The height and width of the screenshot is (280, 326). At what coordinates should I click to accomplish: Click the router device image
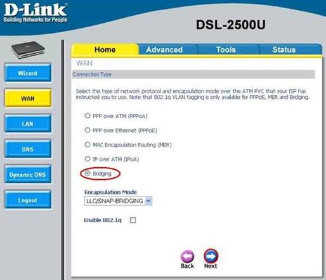tap(28, 50)
